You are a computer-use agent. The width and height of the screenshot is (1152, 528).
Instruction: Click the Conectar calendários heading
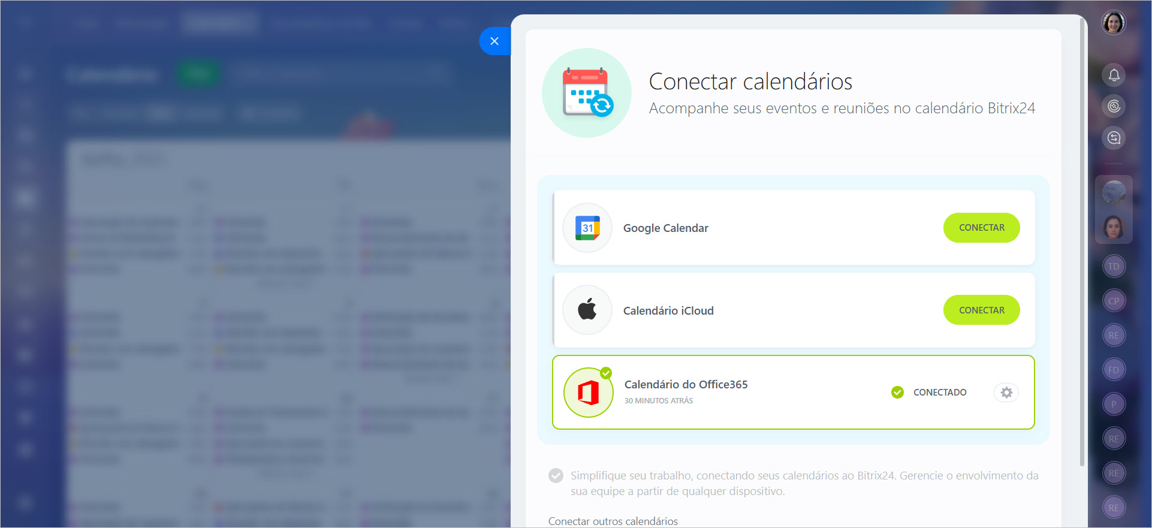coord(750,82)
